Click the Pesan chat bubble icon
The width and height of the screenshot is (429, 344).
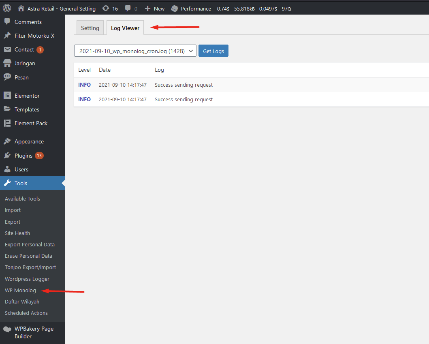point(7,77)
